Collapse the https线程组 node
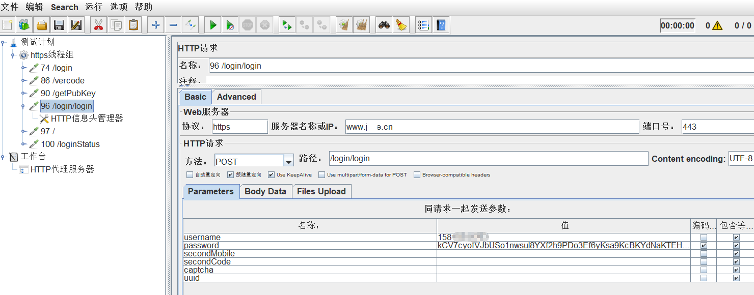This screenshot has width=754, height=295. point(13,55)
